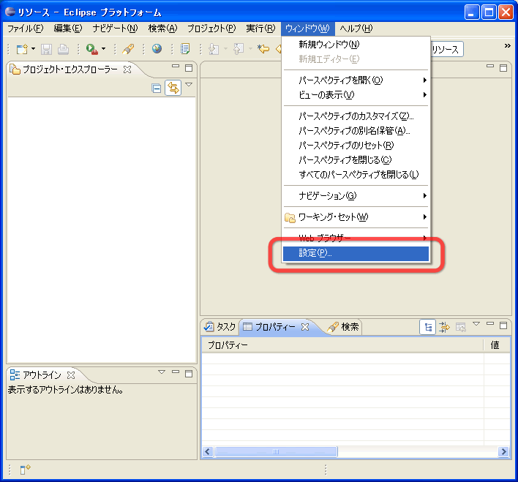The width and height of the screenshot is (518, 482).
Task: Open Properties view menu triangle
Action: click(476, 324)
